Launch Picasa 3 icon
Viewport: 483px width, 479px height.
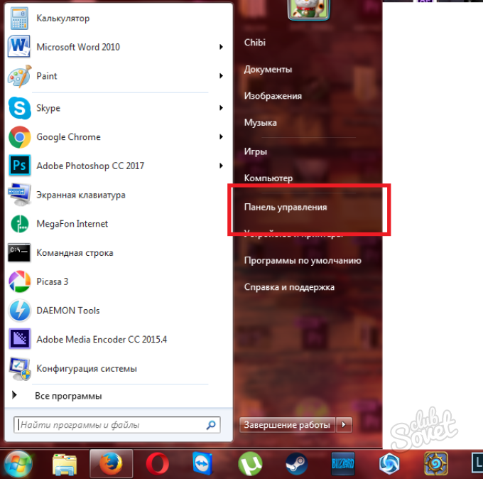(18, 281)
